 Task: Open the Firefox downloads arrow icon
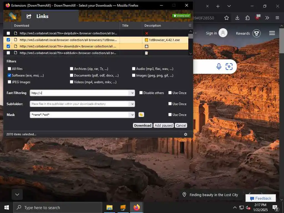pos(237,18)
